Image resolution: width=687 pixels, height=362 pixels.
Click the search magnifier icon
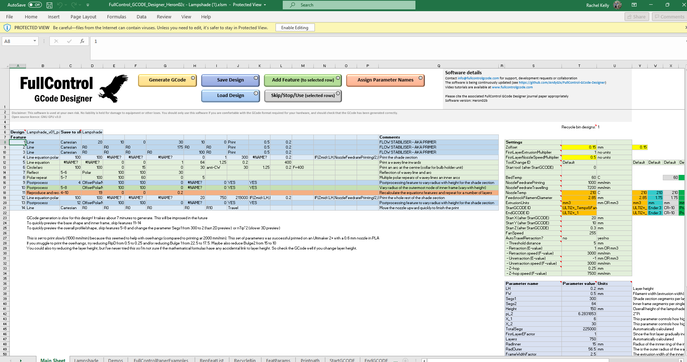292,5
